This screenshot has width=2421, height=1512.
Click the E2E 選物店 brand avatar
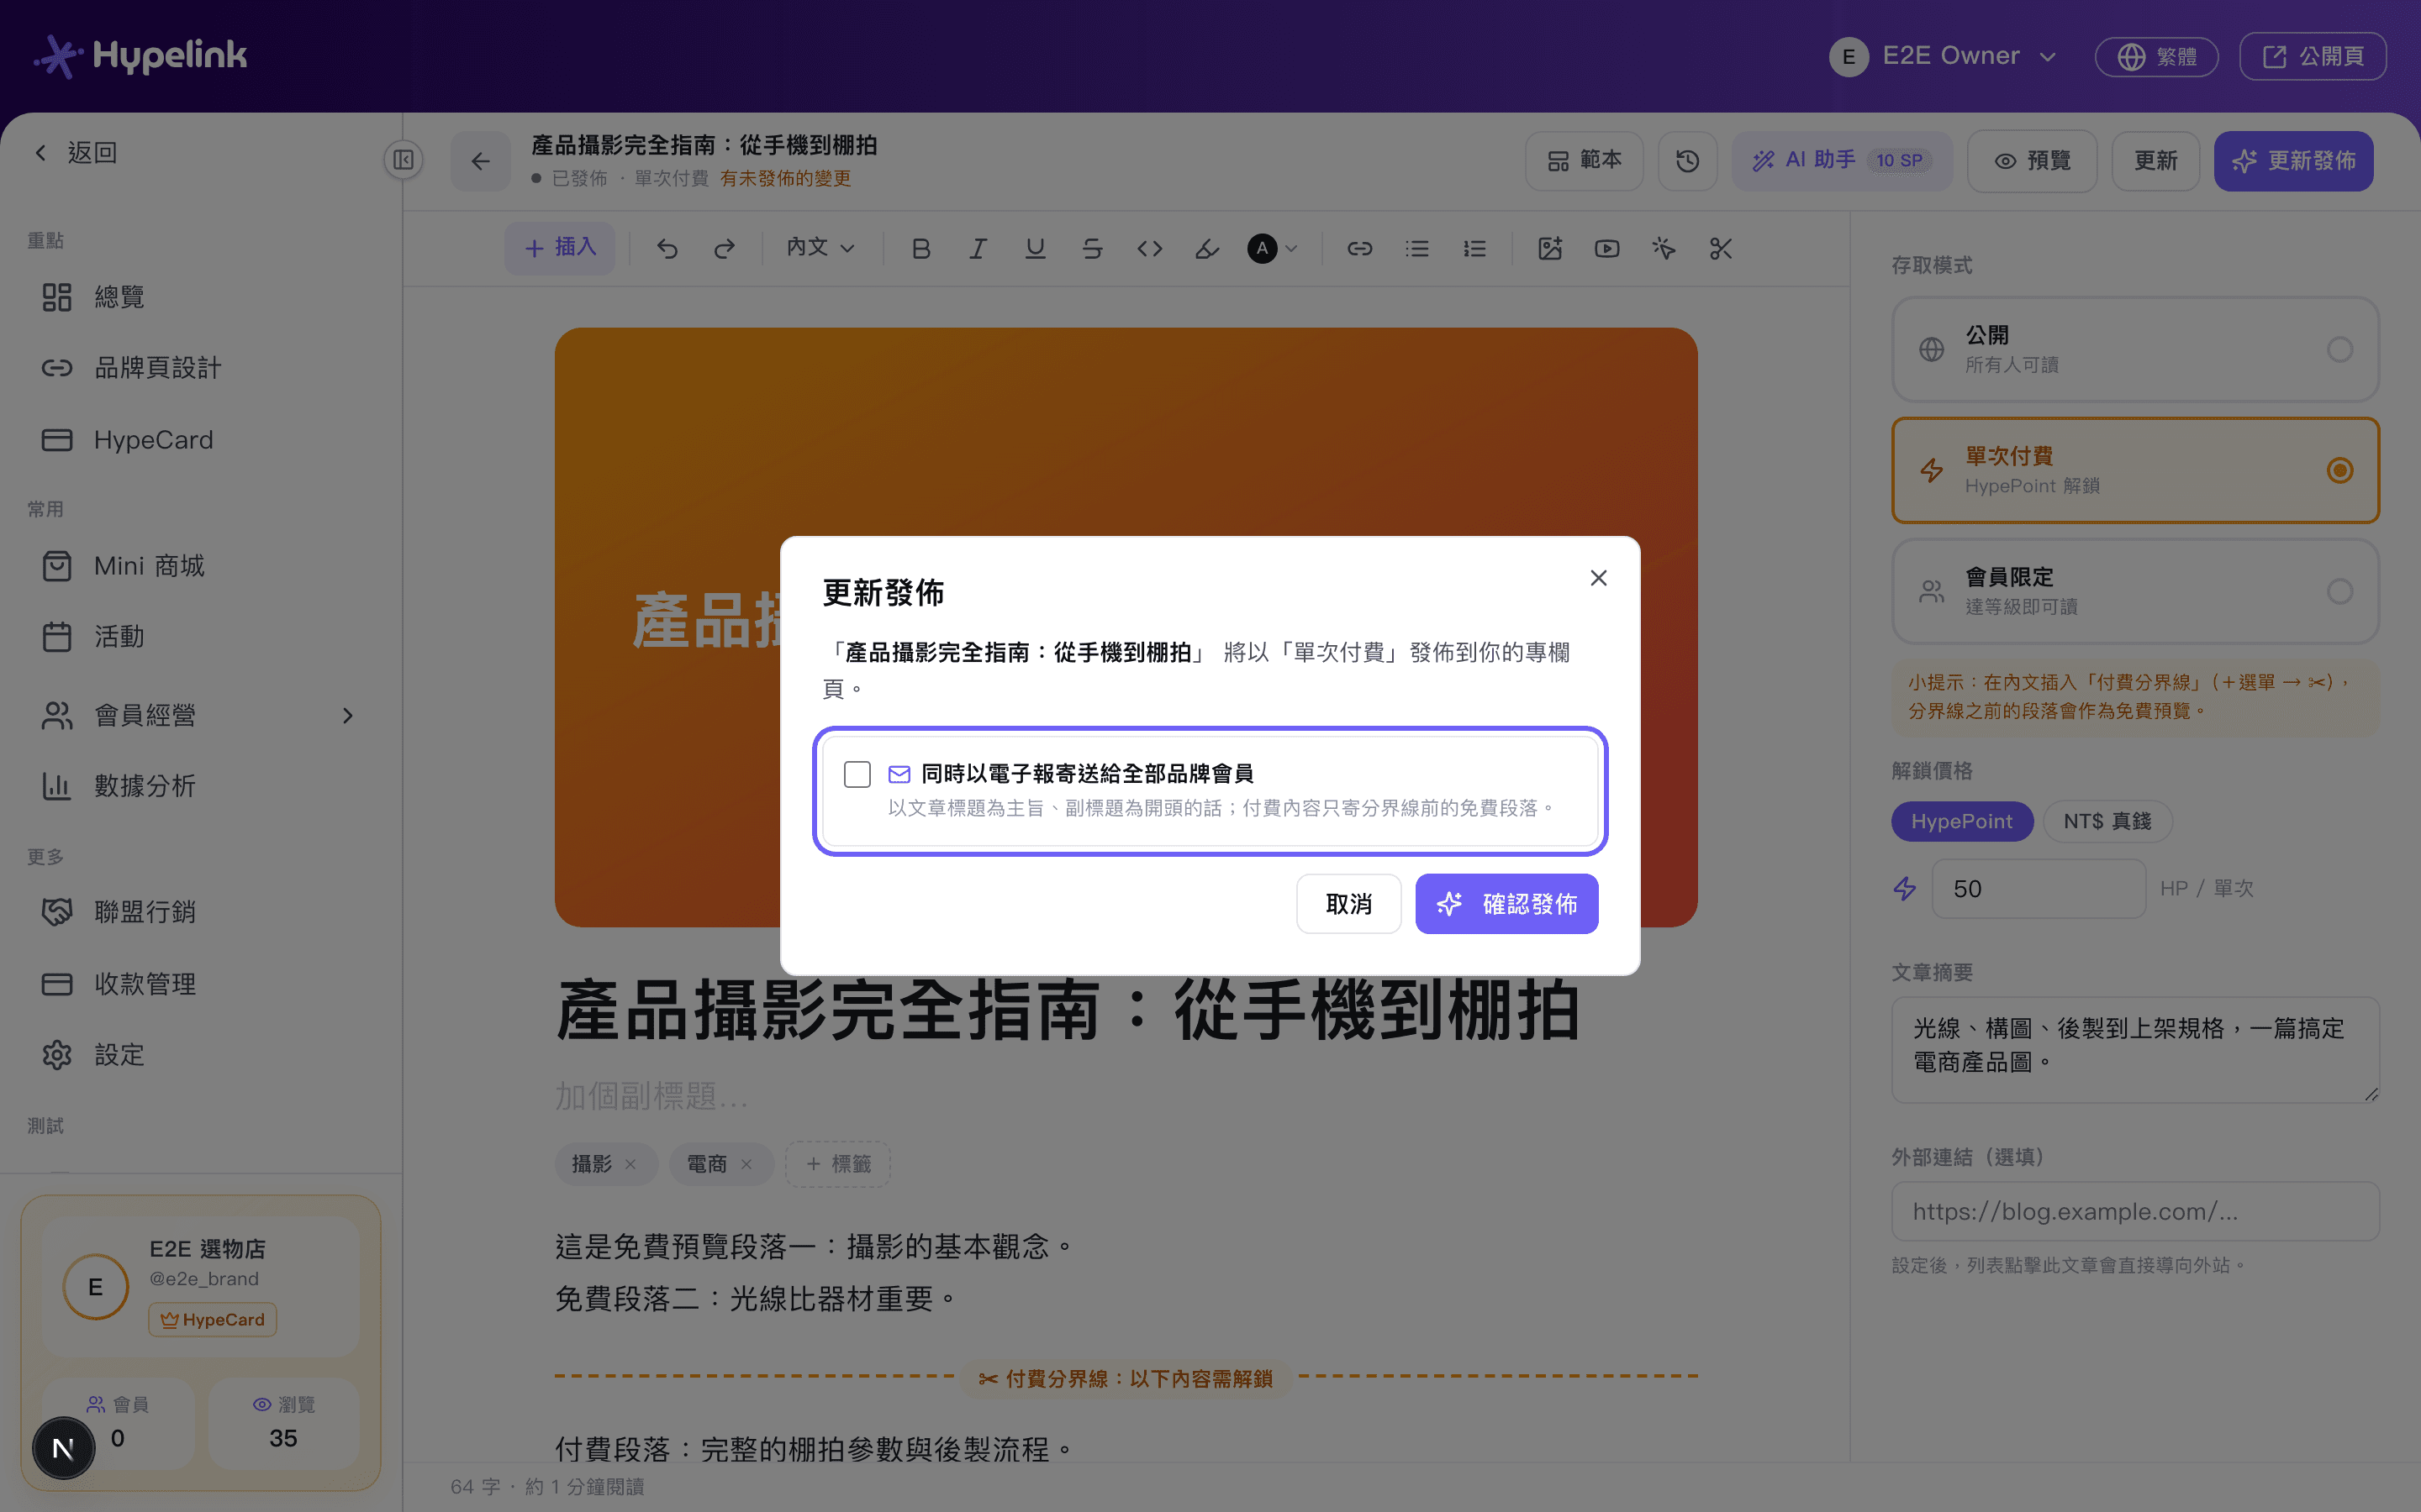(x=95, y=1287)
